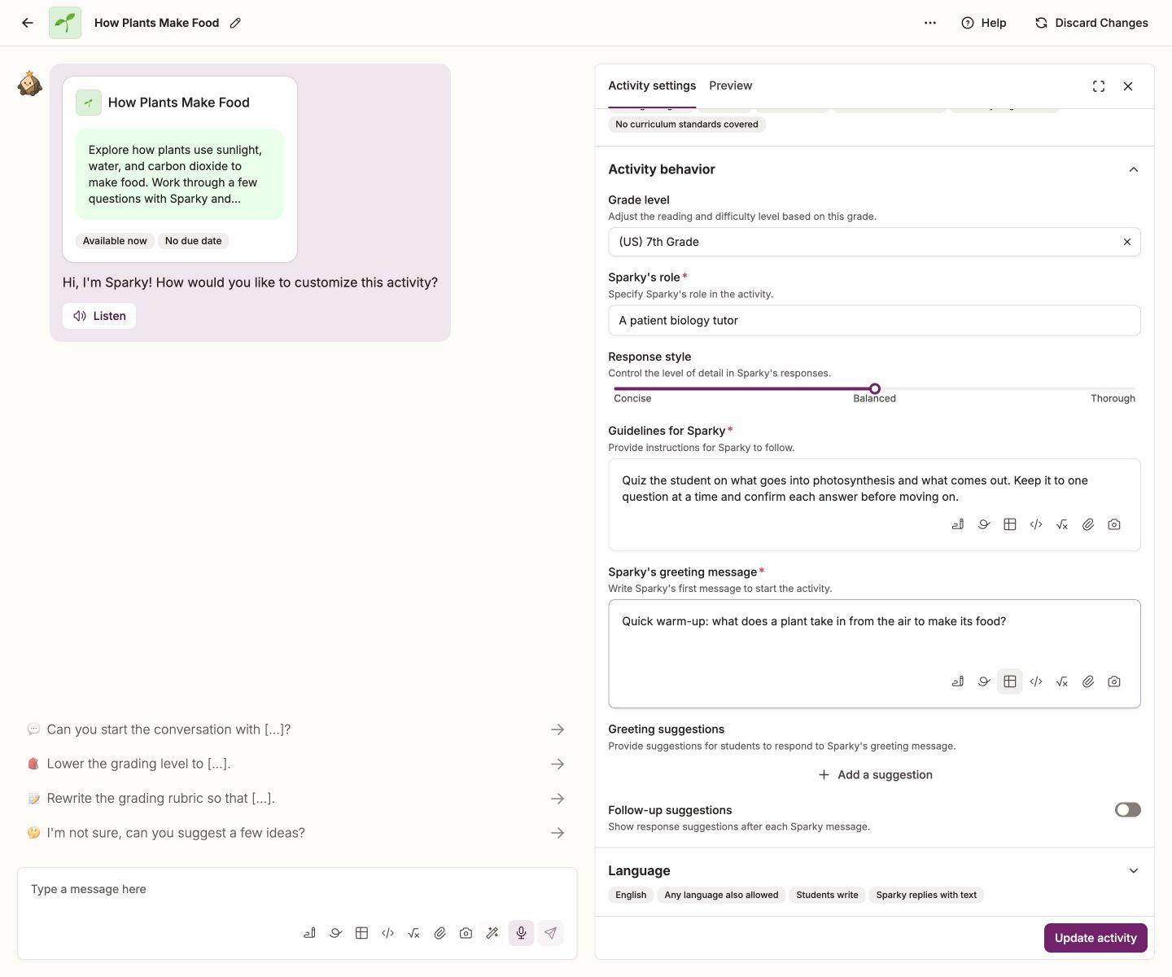The image size is (1172, 977).
Task: Expand the settings panel to fullscreen
Action: pos(1099,86)
